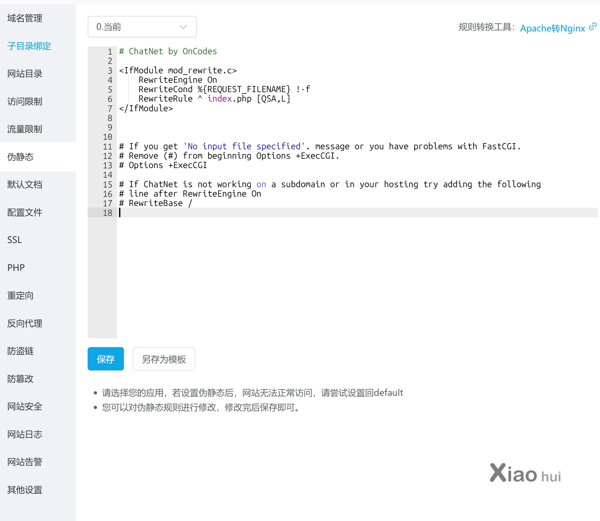Click line number 11 in the editor gutter
Screen dimensions: 600x521
pyautogui.click(x=107, y=147)
